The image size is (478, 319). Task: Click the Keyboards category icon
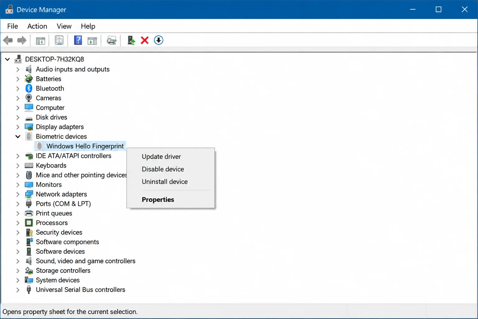[x=29, y=165]
